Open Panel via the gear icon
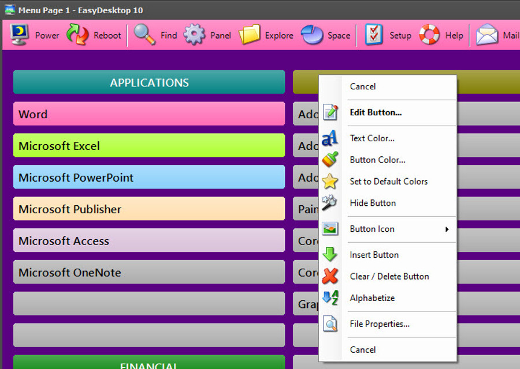The height and width of the screenshot is (369, 520). [194, 35]
